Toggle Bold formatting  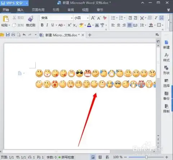pyautogui.click(x=42, y=25)
